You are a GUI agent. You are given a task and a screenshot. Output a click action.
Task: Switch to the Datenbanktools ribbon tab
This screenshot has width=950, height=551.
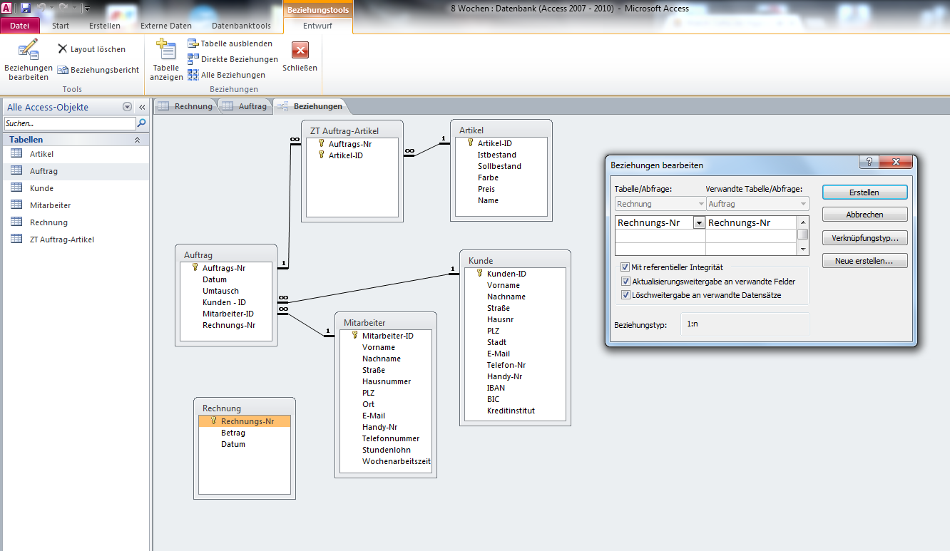pyautogui.click(x=241, y=26)
